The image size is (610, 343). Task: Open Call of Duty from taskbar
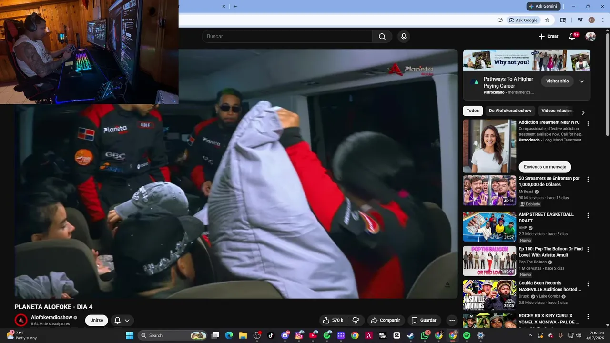tap(383, 335)
